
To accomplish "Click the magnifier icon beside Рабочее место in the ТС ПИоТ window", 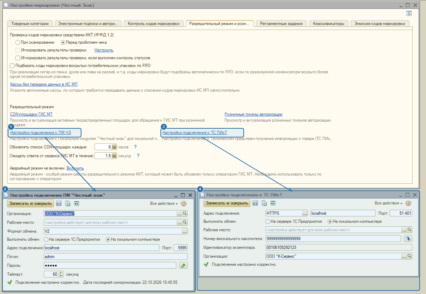I will click(x=409, y=230).
